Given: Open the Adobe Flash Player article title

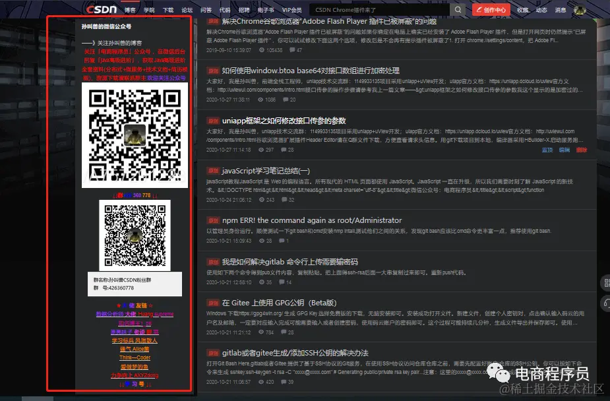Looking at the screenshot, I should click(x=329, y=22).
